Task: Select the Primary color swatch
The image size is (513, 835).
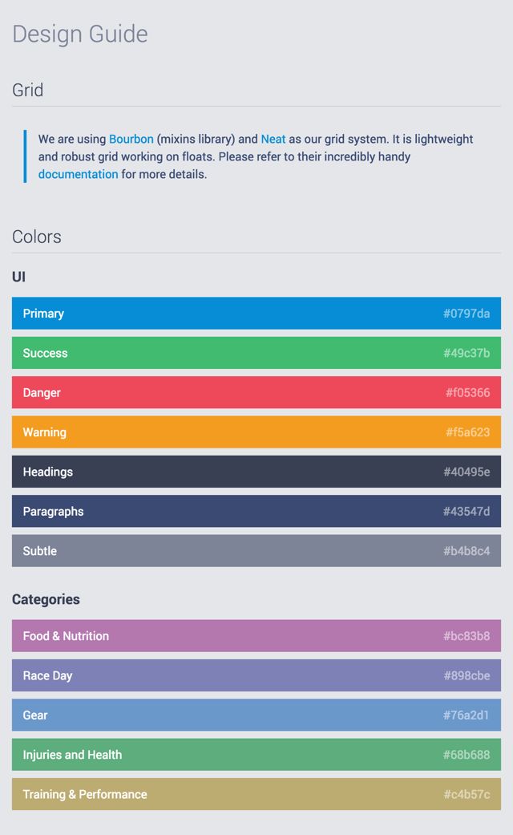Action: pos(256,313)
